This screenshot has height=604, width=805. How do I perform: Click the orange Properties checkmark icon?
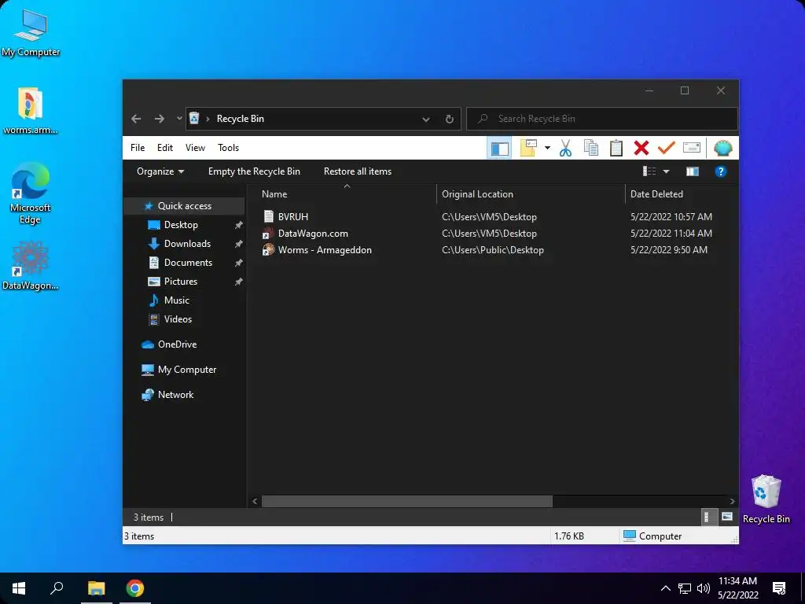point(666,148)
